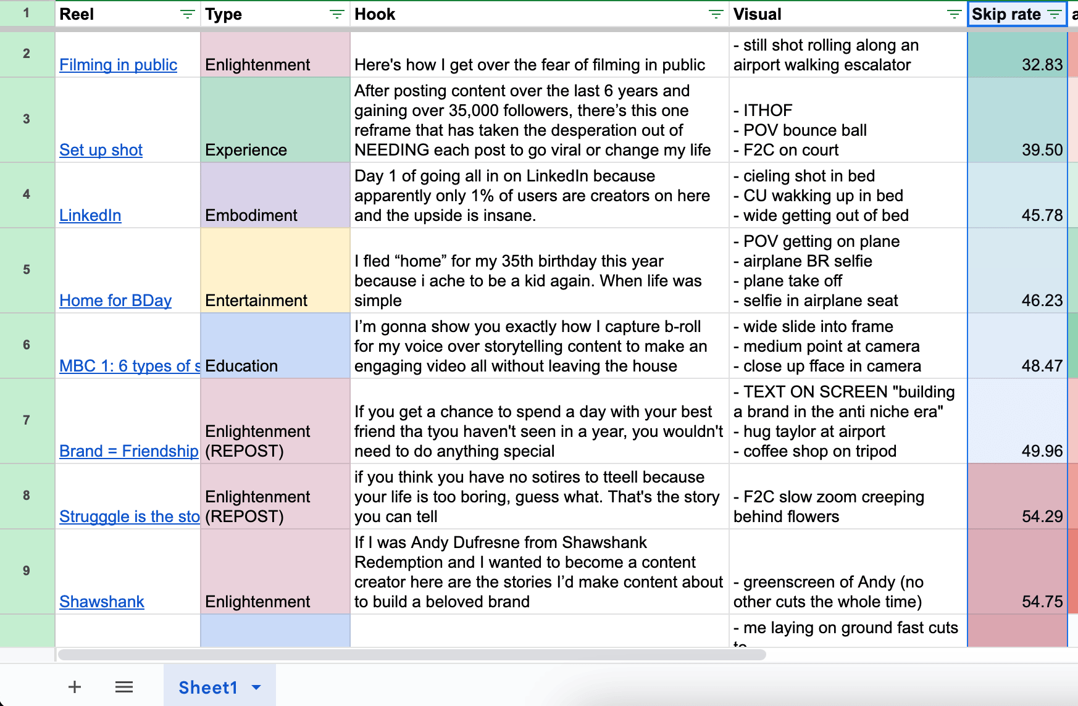Viewport: 1078px width, 706px height.
Task: Select the Embodiment type cell
Action: click(275, 195)
